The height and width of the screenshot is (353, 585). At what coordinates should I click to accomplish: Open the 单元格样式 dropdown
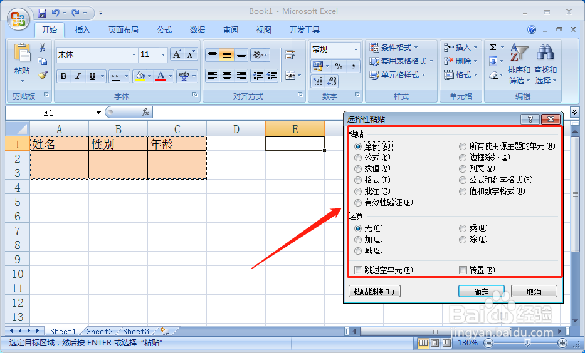point(398,75)
